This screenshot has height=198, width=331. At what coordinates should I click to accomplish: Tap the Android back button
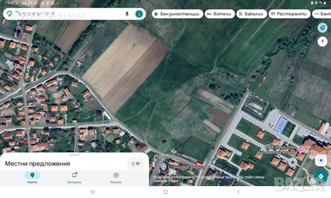pyautogui.click(x=238, y=192)
